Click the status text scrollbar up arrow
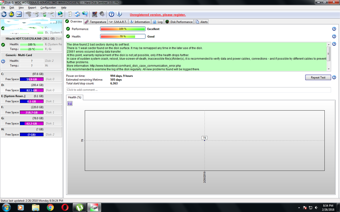340x212 pixels. point(329,44)
